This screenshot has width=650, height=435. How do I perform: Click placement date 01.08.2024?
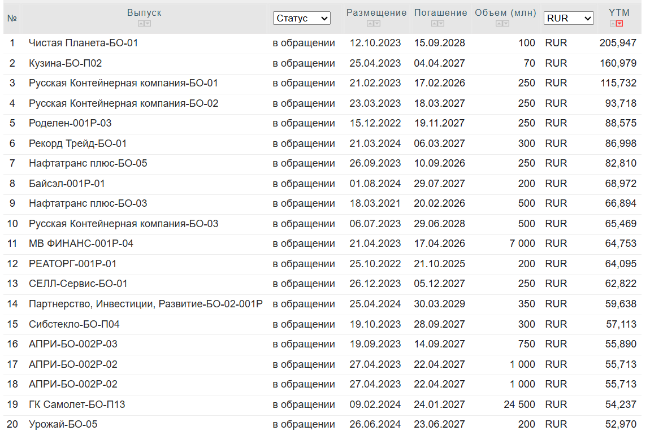click(x=375, y=184)
